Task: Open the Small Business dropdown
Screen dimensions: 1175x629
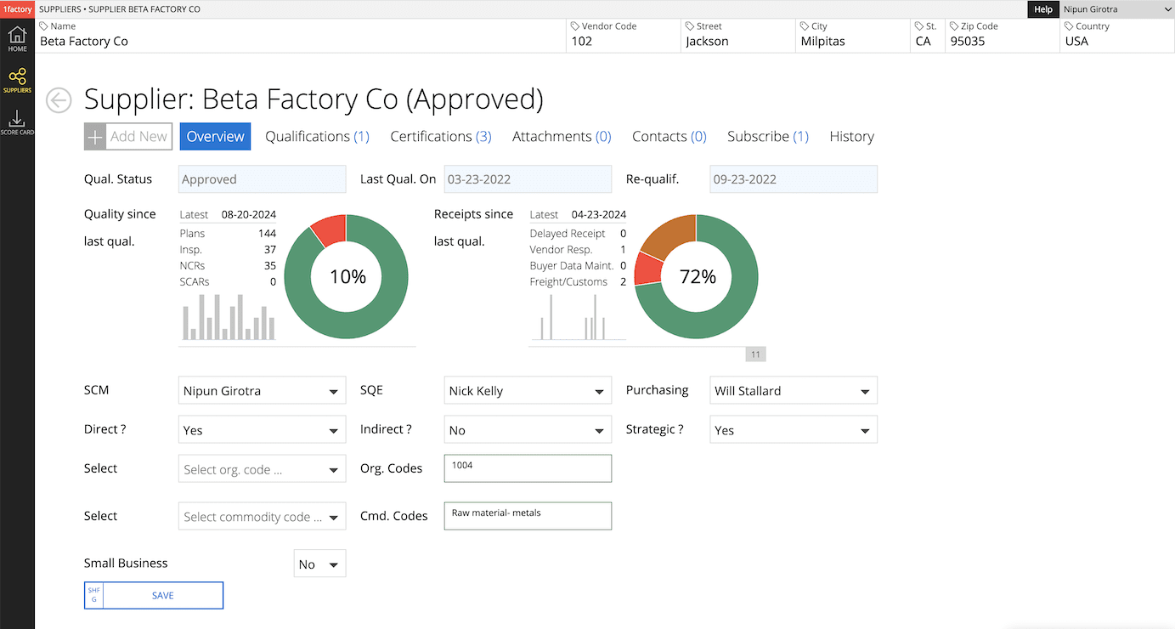Action: tap(319, 563)
